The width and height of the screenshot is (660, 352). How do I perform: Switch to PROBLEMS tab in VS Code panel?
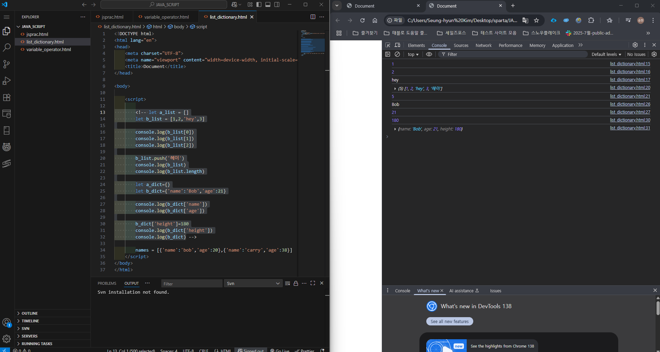[x=107, y=283]
